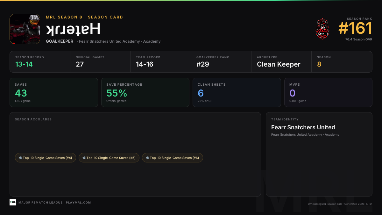Click the MRL logo in the footer

(x=13, y=202)
